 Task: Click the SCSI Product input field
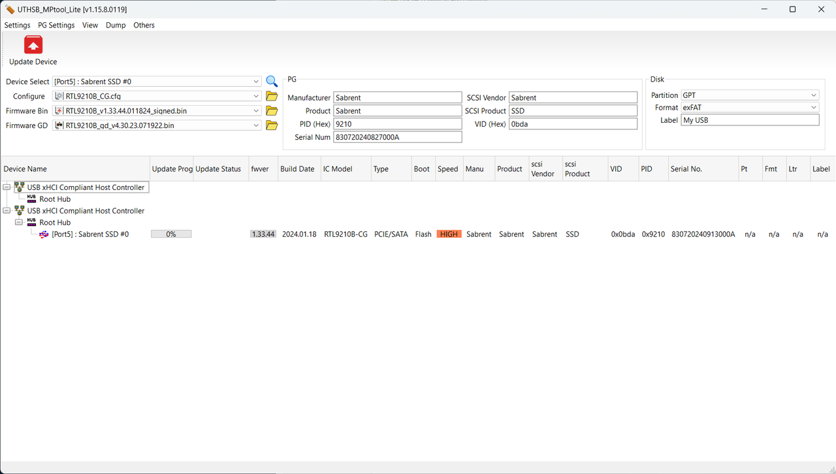tap(573, 110)
